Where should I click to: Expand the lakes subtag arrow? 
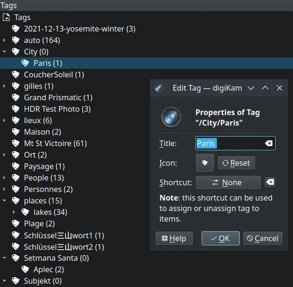tap(14, 212)
